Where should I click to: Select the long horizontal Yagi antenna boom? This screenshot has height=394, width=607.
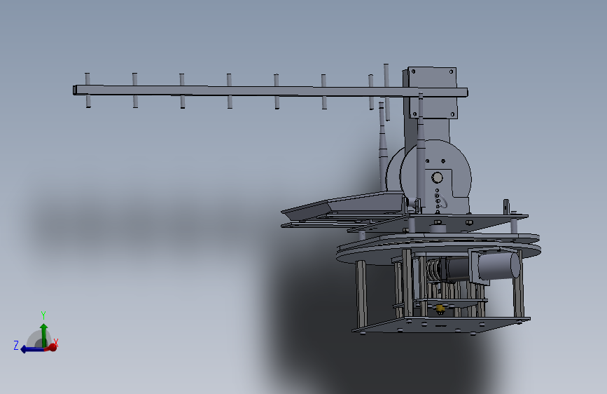click(x=270, y=91)
